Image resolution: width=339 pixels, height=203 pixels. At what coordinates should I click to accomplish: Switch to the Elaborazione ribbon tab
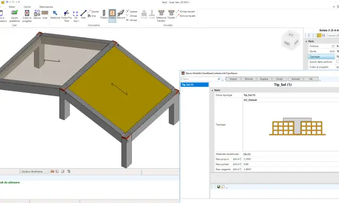click(46, 7)
